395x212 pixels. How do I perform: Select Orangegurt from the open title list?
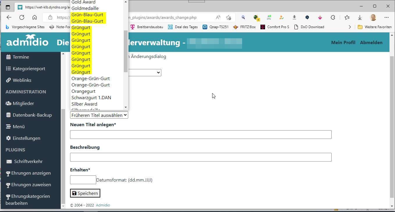pos(83,91)
